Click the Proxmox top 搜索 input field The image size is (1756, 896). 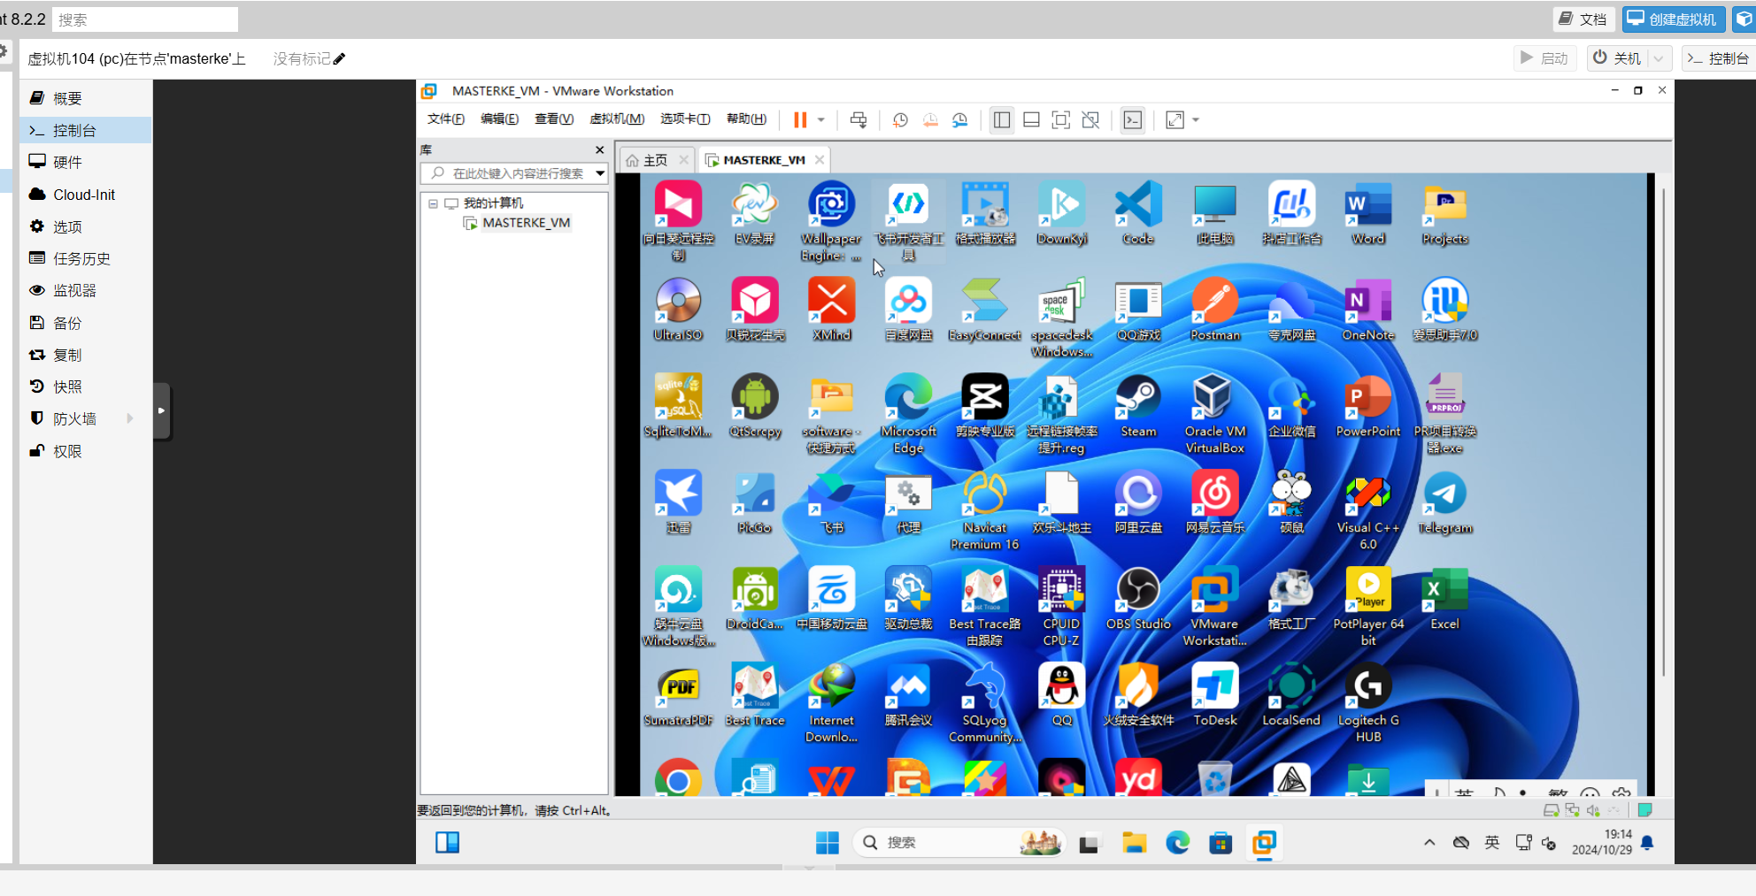click(145, 19)
